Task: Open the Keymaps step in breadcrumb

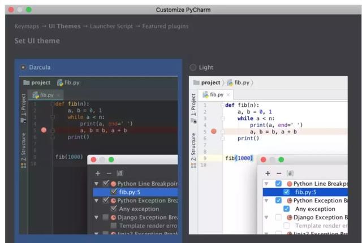Action: tap(27, 27)
